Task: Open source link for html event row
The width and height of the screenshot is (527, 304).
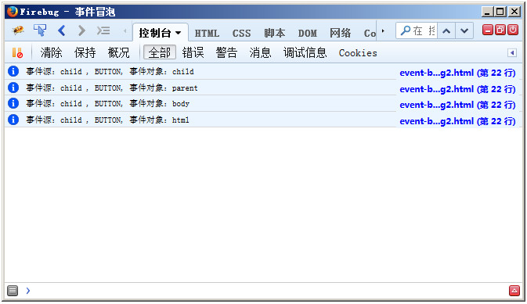Action: pos(457,121)
